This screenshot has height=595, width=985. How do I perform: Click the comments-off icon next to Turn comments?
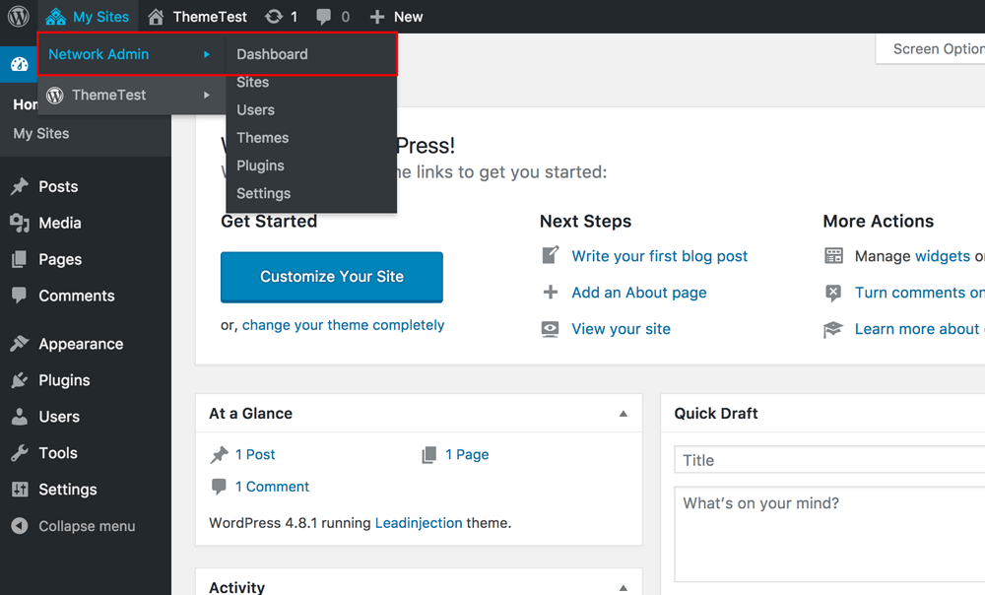(x=833, y=293)
